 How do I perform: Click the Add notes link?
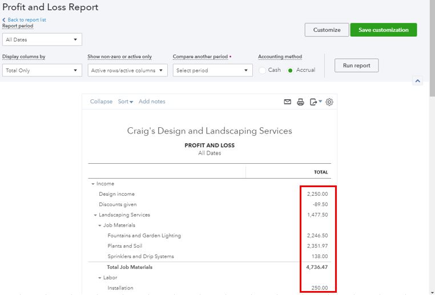pos(152,102)
